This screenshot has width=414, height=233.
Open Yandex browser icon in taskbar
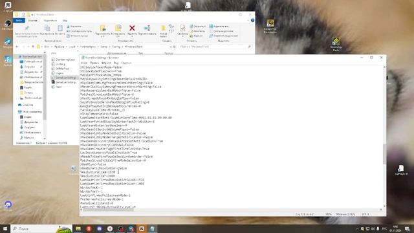point(110,228)
